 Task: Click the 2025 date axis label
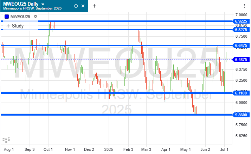pos(109,149)
